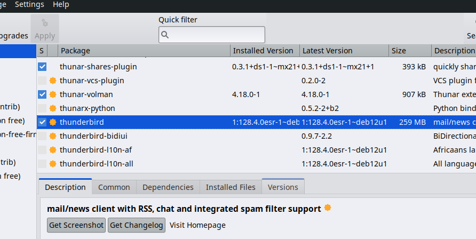476x239 pixels.
Task: Click thunar-volman installed version 4.18.0-1
Action: (246, 94)
